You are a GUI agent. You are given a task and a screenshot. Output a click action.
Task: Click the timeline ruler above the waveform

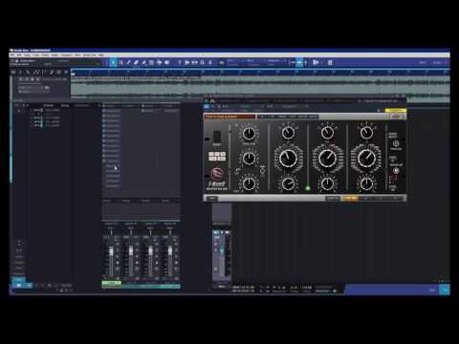[x=260, y=73]
